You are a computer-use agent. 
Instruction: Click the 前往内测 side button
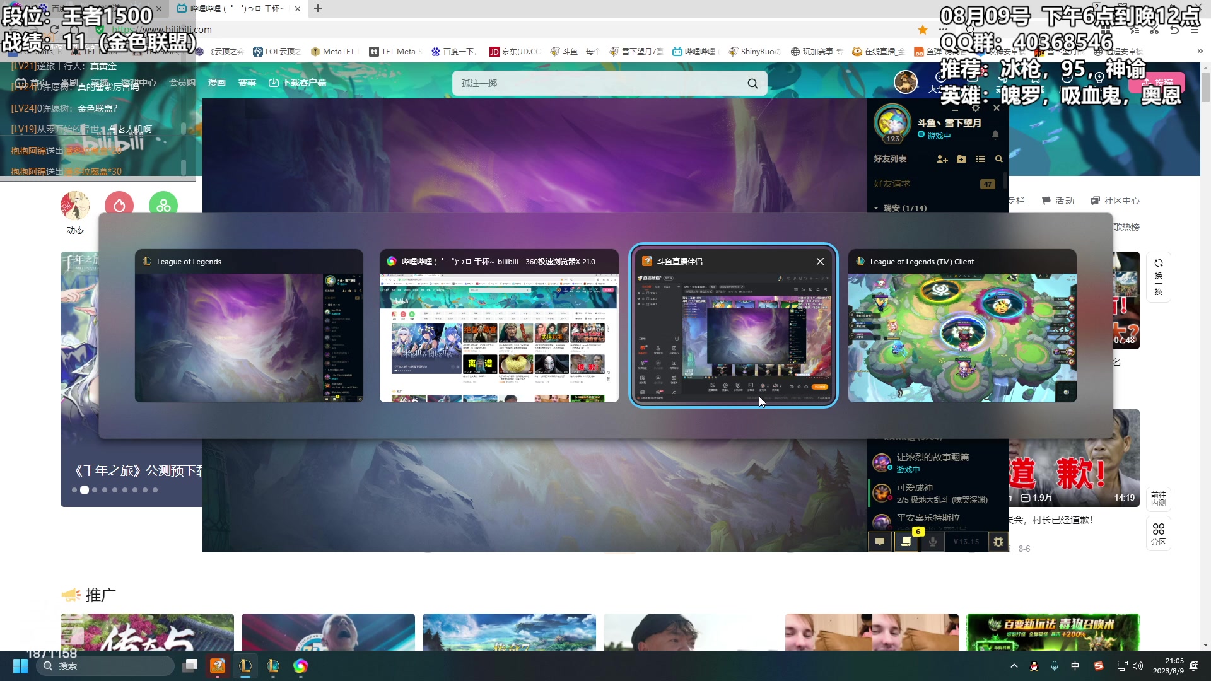(x=1159, y=498)
